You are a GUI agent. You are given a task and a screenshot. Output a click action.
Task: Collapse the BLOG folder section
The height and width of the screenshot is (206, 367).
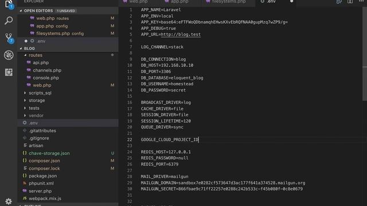[21, 48]
